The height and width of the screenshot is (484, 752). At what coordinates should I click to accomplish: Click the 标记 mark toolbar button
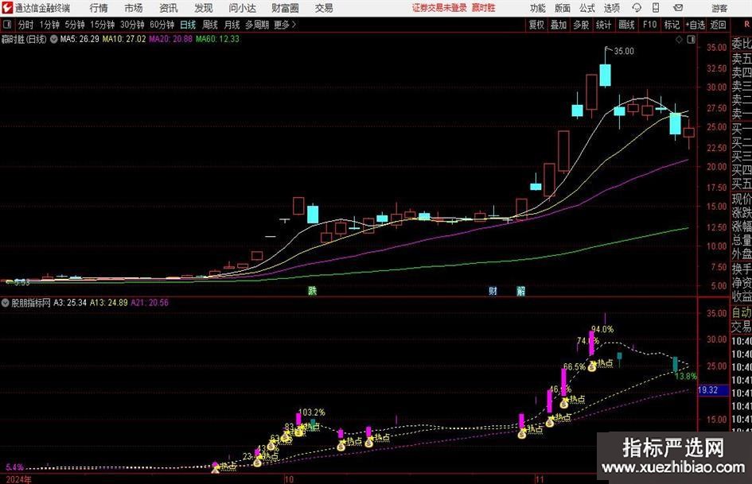tap(672, 25)
